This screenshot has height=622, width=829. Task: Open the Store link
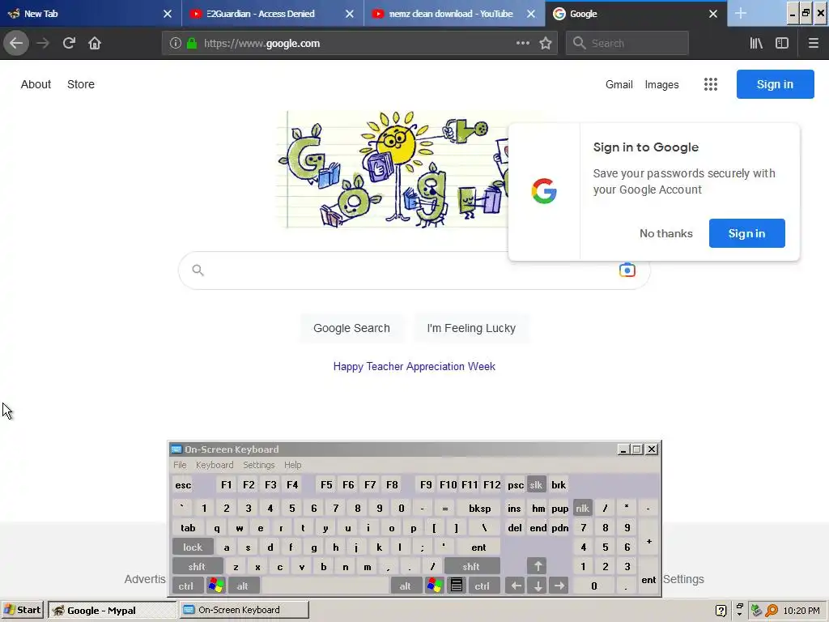[81, 84]
